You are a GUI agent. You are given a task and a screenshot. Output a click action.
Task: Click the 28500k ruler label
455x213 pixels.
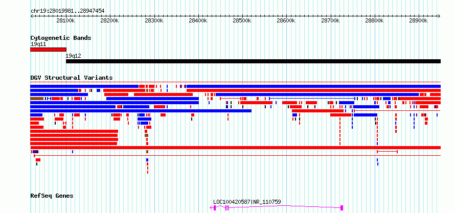pyautogui.click(x=243, y=20)
